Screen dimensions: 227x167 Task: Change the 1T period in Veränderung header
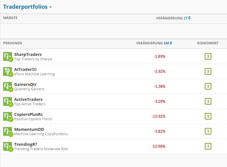187,18
